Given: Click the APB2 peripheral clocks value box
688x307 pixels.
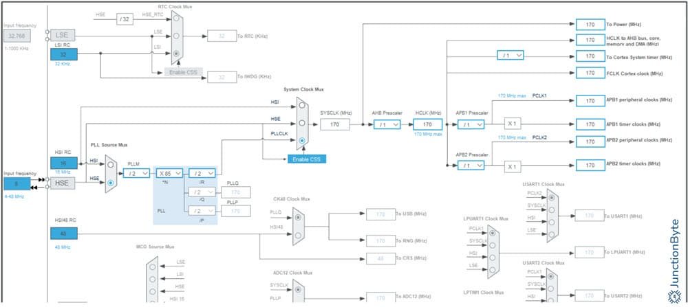Looking at the screenshot, I should click(590, 141).
